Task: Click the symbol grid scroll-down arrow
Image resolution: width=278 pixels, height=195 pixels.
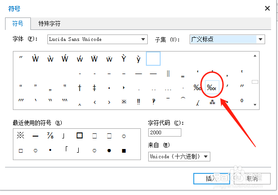Action: (x=255, y=105)
